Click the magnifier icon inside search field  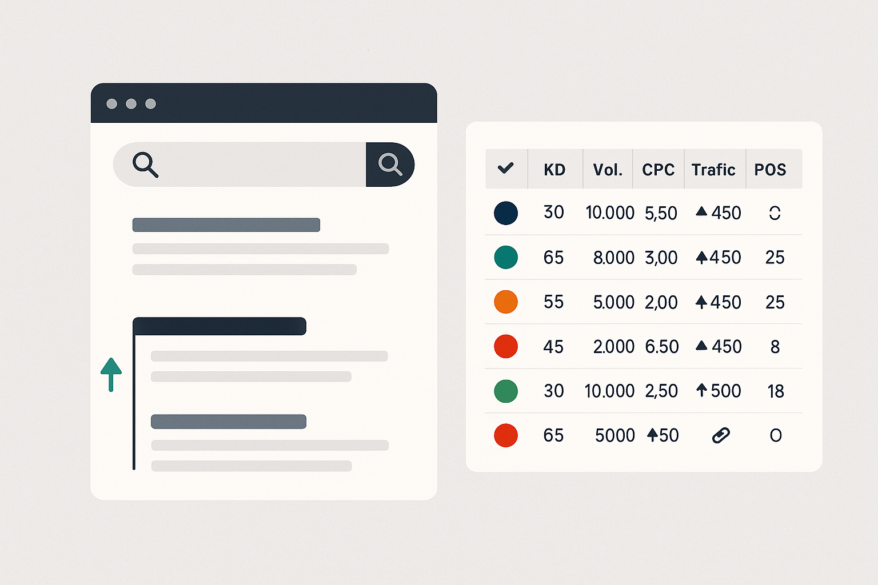pos(145,165)
